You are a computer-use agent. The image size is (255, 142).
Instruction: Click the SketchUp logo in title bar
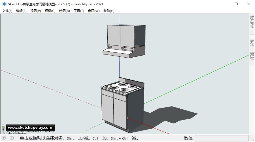pyautogui.click(x=5, y=4)
